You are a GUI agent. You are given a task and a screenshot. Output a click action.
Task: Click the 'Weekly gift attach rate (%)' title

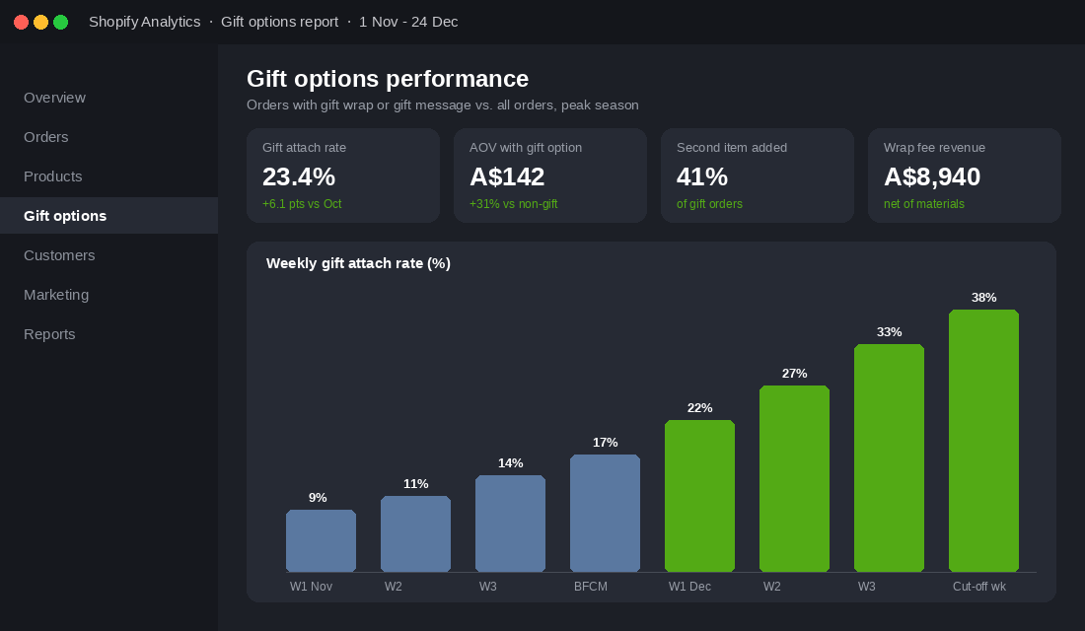point(358,263)
